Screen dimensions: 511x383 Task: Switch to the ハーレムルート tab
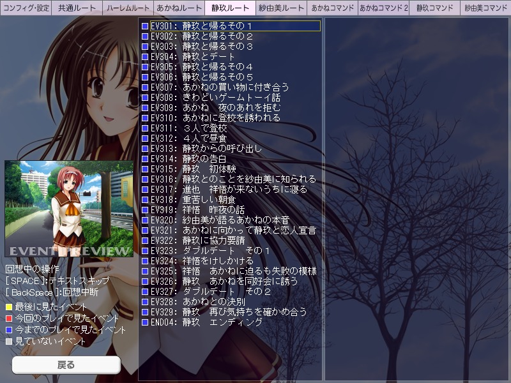click(x=128, y=8)
